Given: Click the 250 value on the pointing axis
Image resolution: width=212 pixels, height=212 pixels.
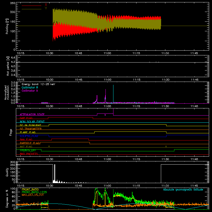Looking at the screenshot, I should pyautogui.click(x=13, y=3).
